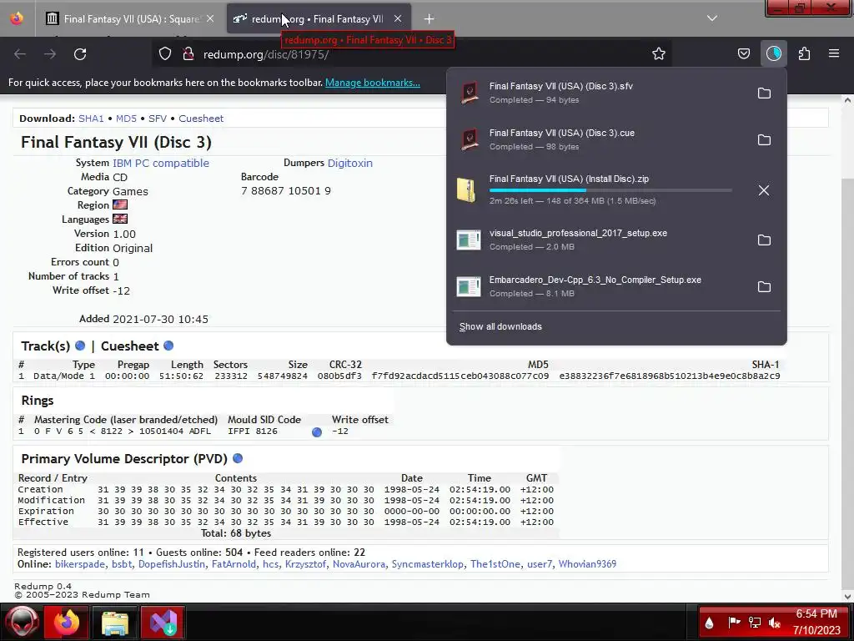854x641 pixels.
Task: Click the water drop tray icon
Action: [709, 623]
